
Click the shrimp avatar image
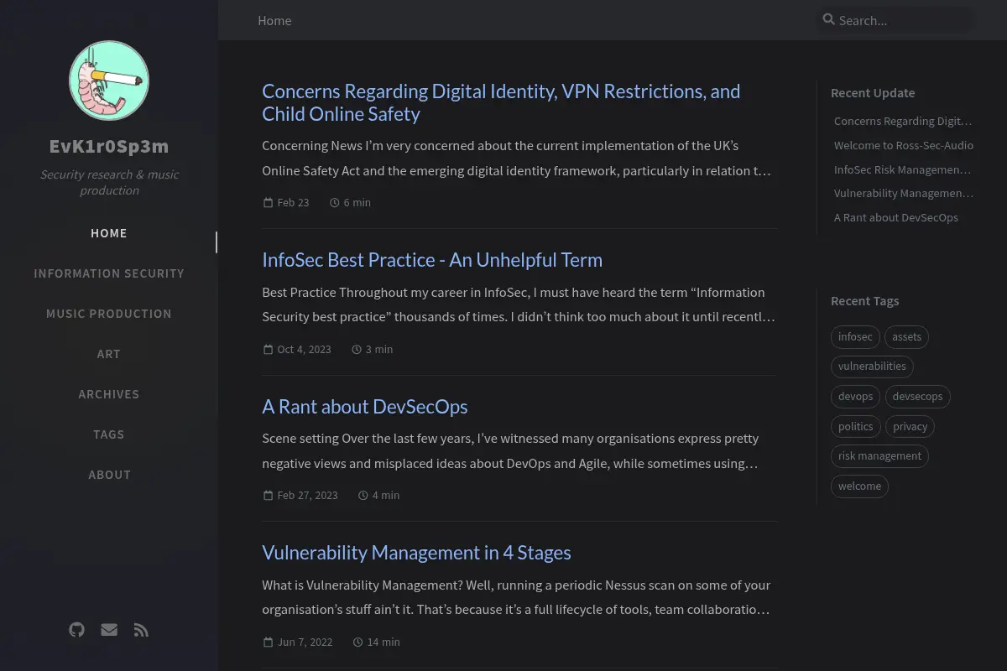(x=109, y=81)
